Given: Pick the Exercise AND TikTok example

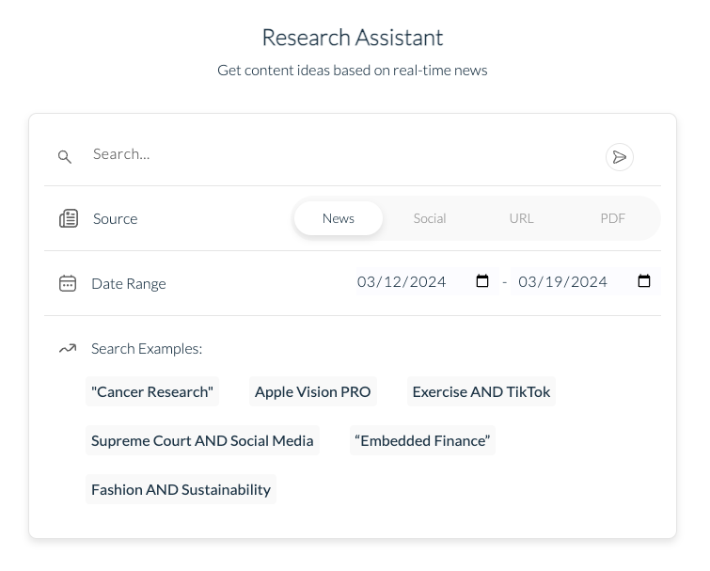Looking at the screenshot, I should (x=481, y=391).
